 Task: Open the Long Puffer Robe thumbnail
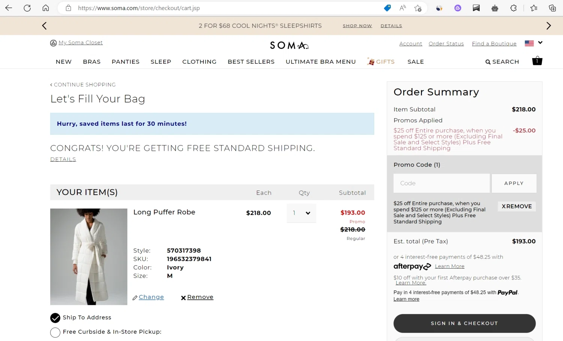click(89, 257)
